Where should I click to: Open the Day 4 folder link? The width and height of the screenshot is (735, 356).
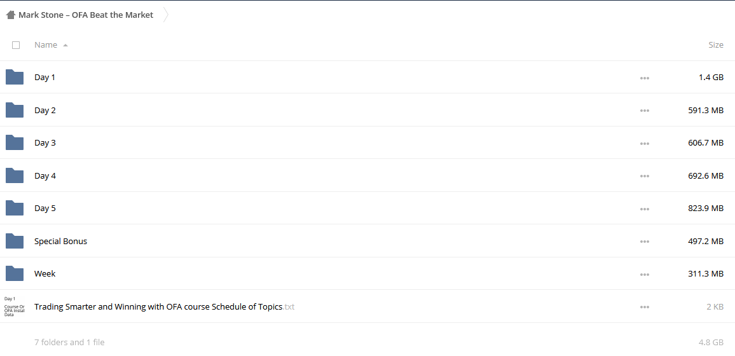click(45, 175)
